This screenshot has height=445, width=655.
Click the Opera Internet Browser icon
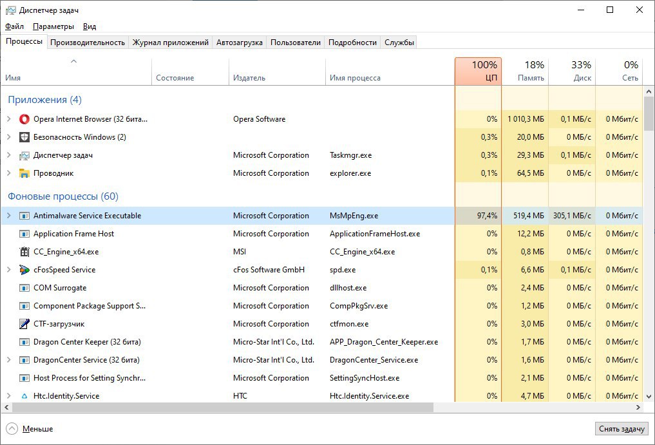[24, 119]
